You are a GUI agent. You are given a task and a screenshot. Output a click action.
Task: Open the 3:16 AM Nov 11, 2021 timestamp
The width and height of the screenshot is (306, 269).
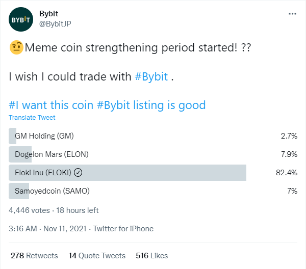[x=47, y=229]
